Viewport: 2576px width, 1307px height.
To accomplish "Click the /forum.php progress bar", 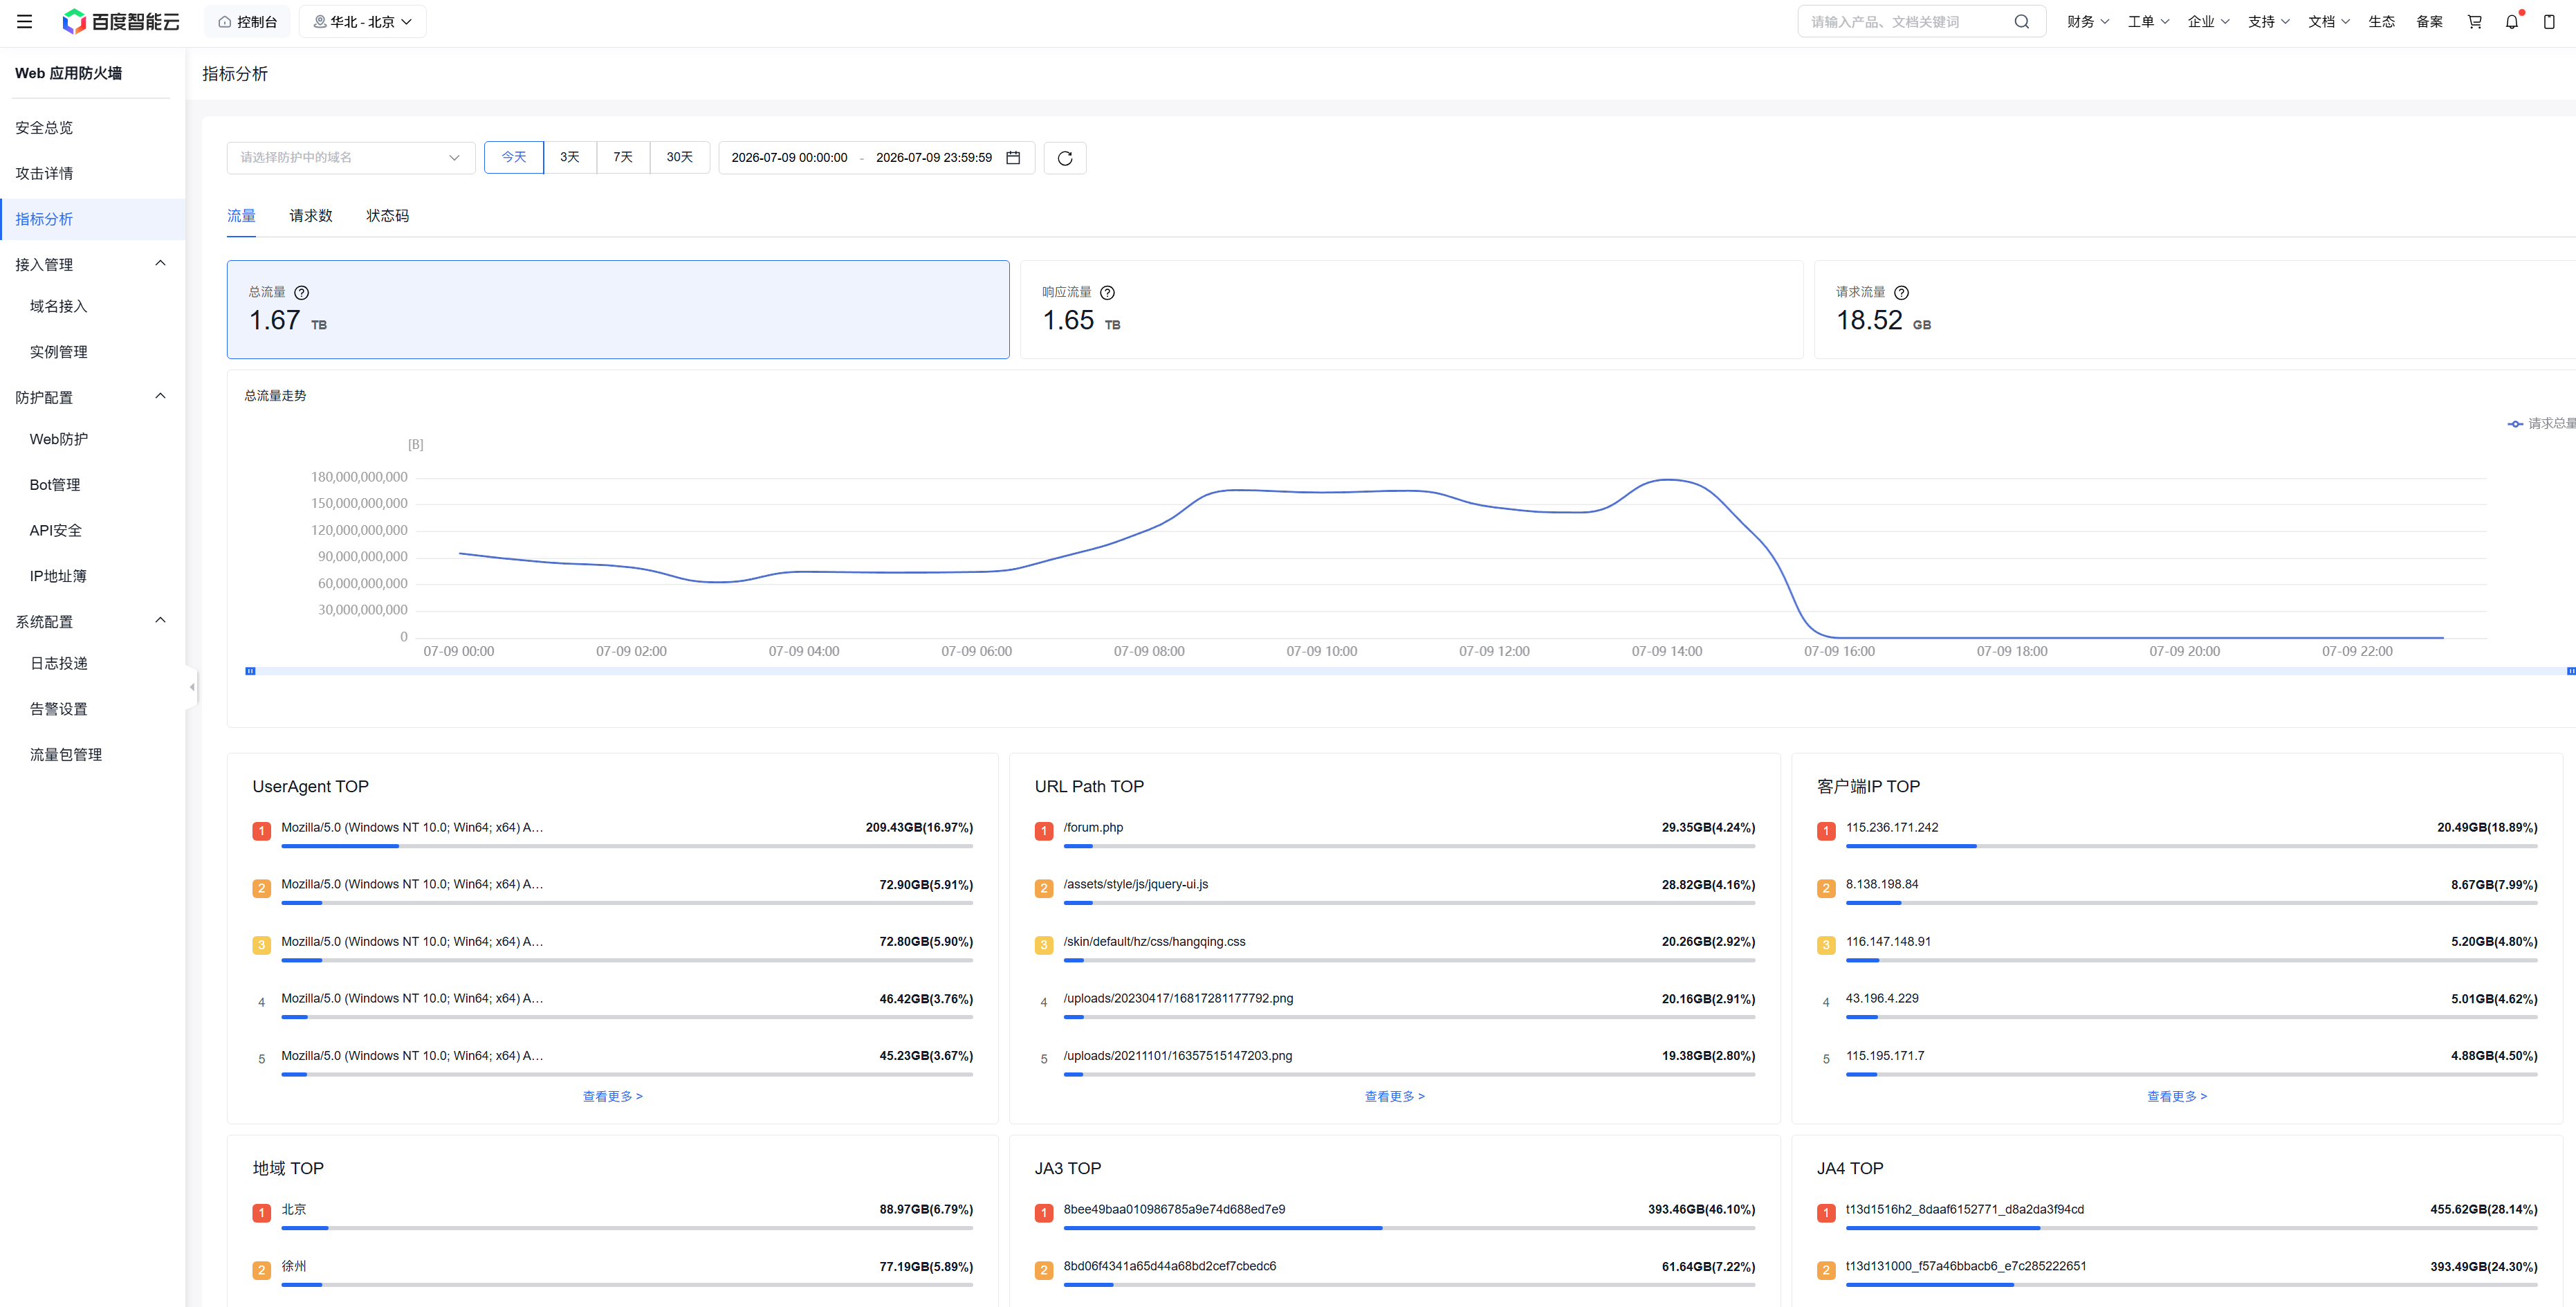I will pos(1409,846).
